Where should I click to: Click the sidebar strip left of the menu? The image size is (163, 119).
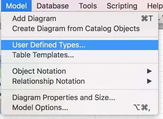tap(1, 73)
